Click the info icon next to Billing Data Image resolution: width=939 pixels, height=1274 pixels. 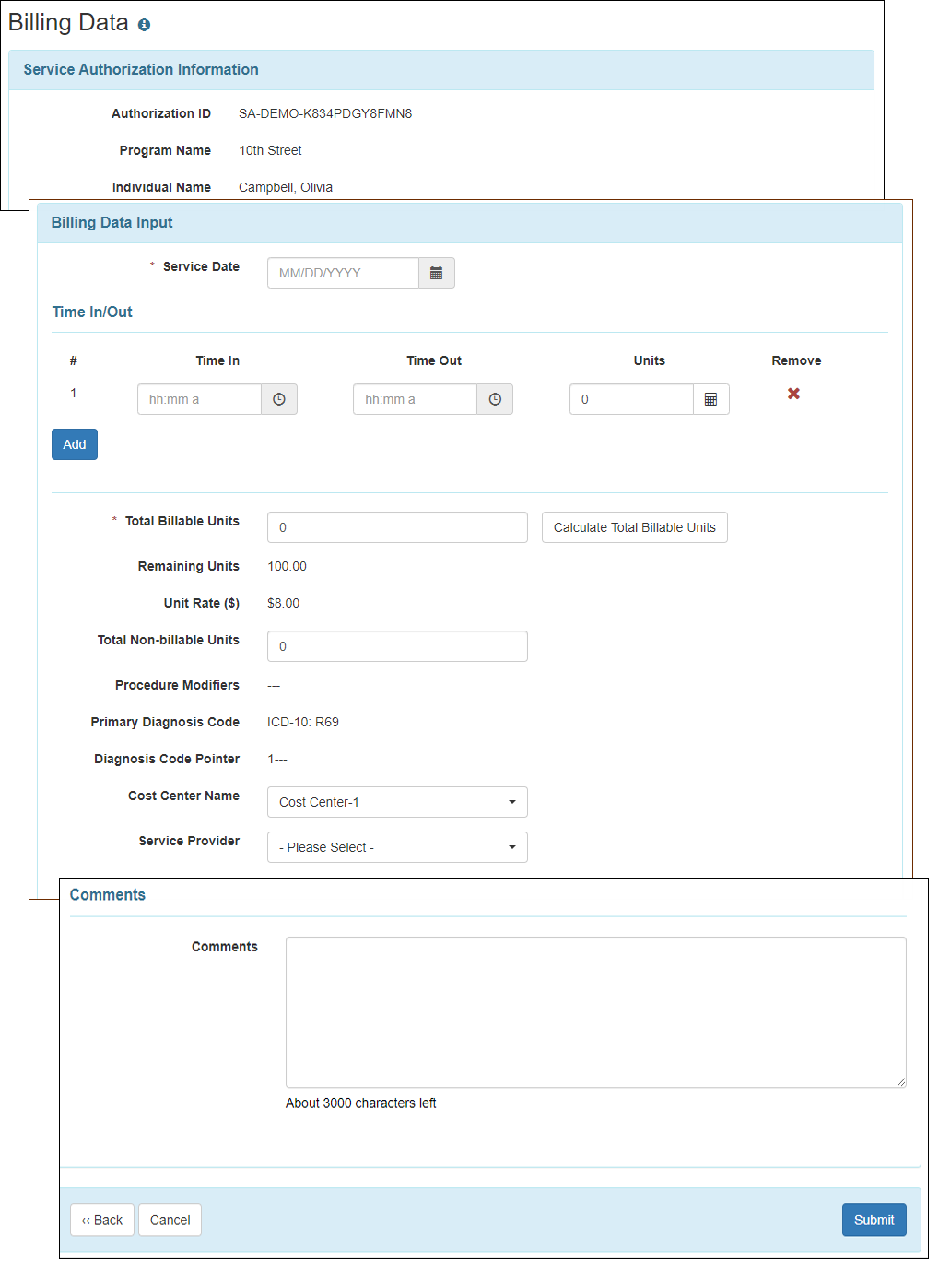point(144,23)
